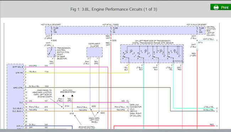This screenshot has width=231, height=132.
Task: Click the 'ANTI-LOCK BRAKES SYSTEM' label
Action: click(68, 91)
